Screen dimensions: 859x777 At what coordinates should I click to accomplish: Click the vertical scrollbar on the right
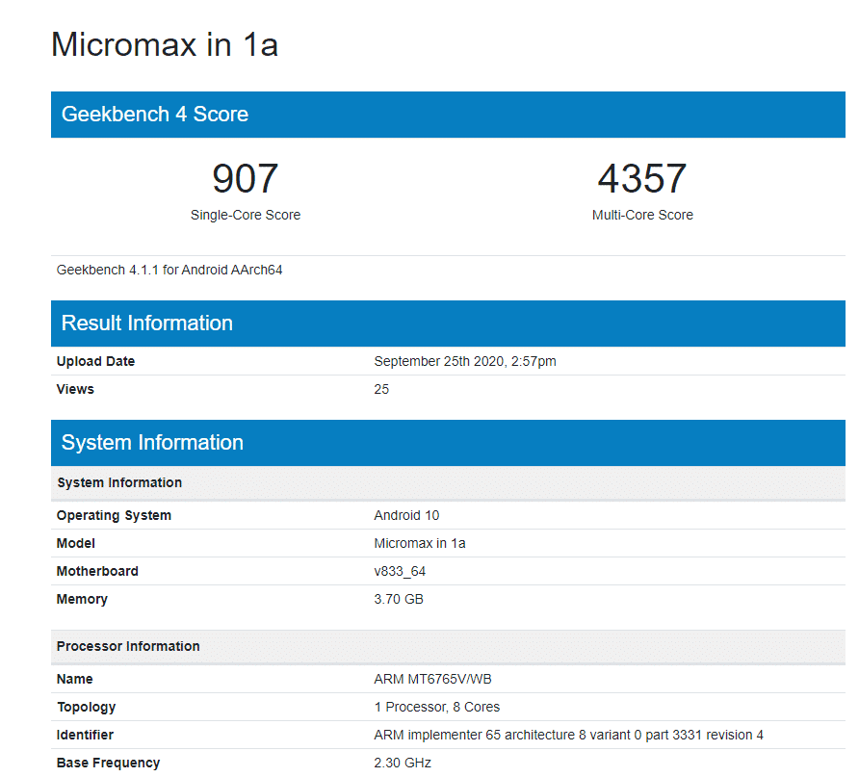854,385
